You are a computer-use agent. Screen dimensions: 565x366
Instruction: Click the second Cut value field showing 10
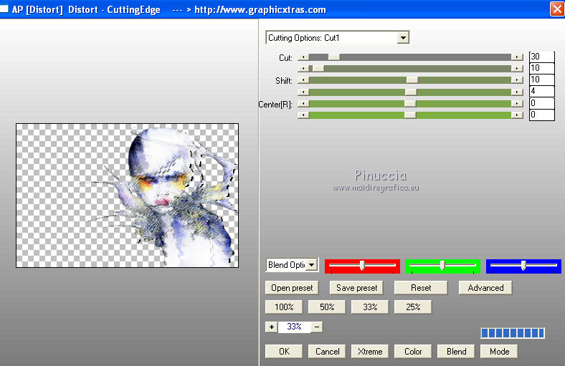[x=541, y=68]
